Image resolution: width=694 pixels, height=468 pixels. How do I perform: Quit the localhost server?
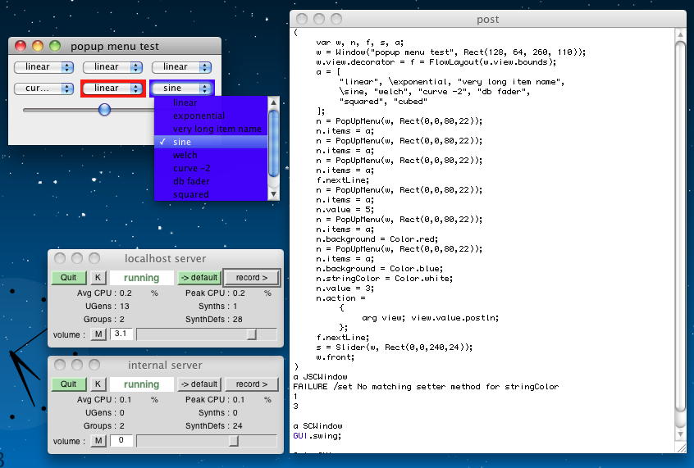pos(68,278)
